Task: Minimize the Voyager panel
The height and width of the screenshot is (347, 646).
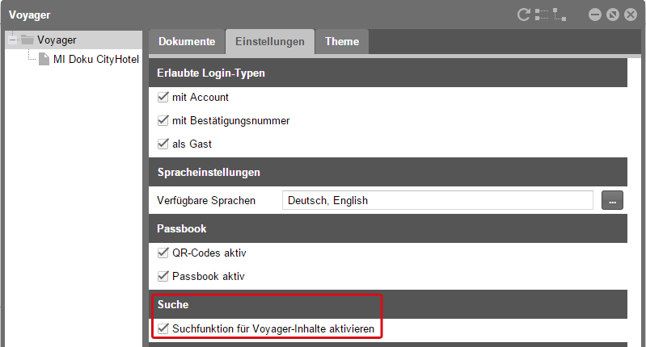Action: [x=595, y=15]
